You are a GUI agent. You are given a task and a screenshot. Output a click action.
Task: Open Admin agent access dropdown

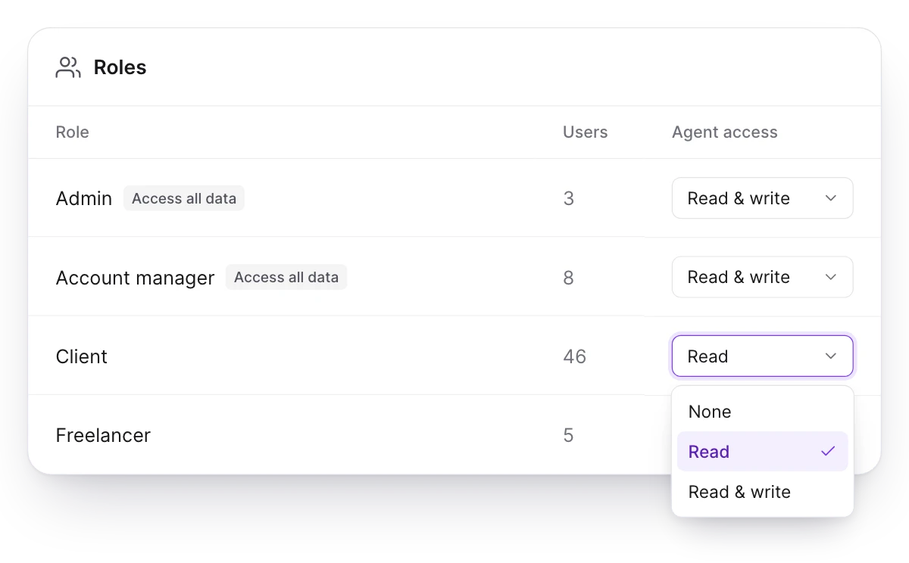point(762,198)
